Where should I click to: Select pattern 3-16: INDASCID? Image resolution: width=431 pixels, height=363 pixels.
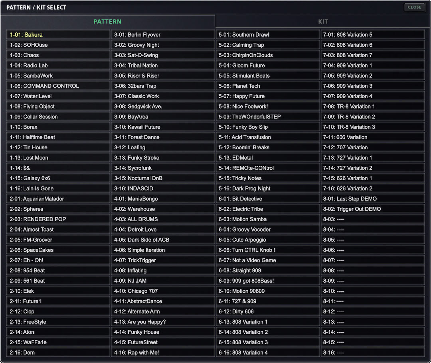pos(163,188)
